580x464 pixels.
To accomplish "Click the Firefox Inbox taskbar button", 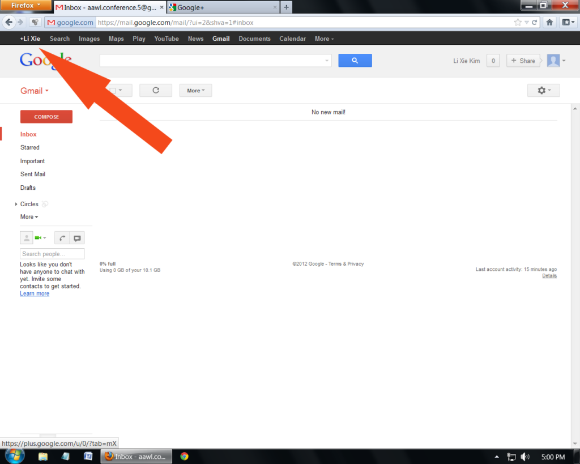I will pos(136,457).
